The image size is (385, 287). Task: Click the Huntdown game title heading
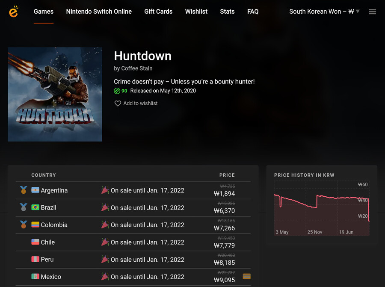142,56
